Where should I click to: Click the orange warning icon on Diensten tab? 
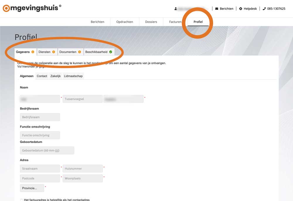click(54, 52)
